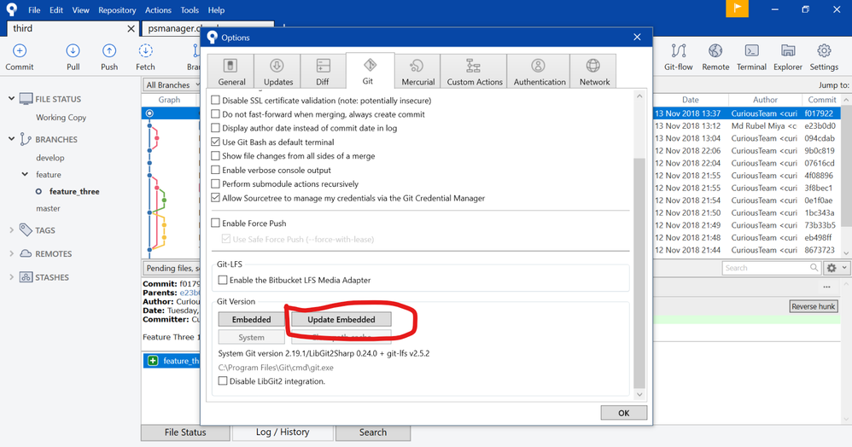Click the Embedded git version button
The height and width of the screenshot is (447, 852).
pos(251,319)
